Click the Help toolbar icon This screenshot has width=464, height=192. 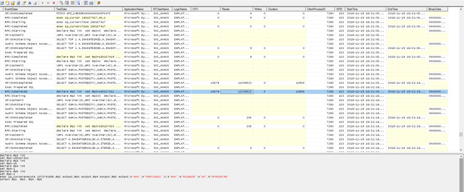click(x=98, y=3)
